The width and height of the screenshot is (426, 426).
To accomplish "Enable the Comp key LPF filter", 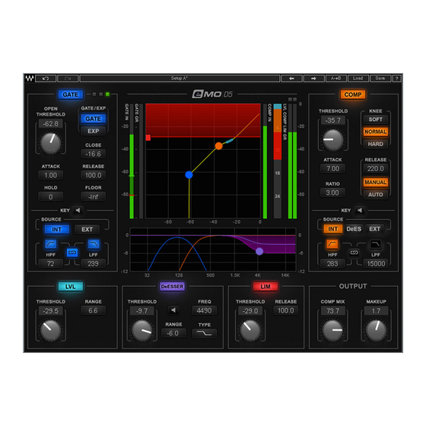I will tap(376, 244).
